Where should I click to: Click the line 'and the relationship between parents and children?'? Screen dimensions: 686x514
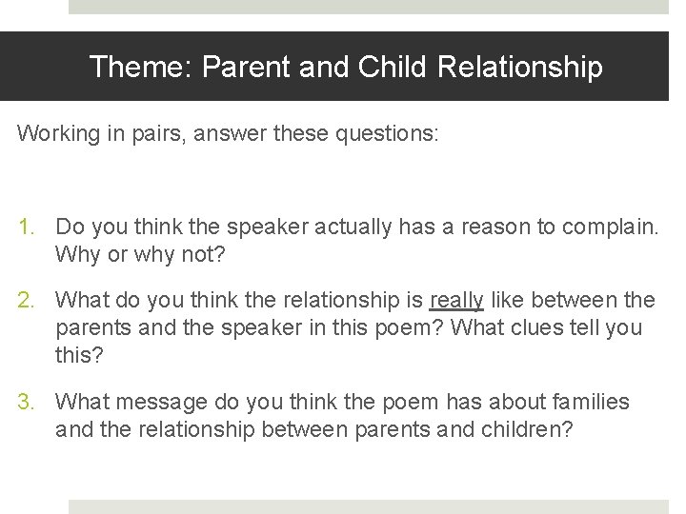tap(314, 430)
